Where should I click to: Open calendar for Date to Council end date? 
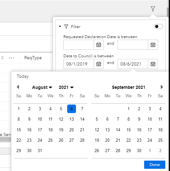pyautogui.click(x=153, y=64)
